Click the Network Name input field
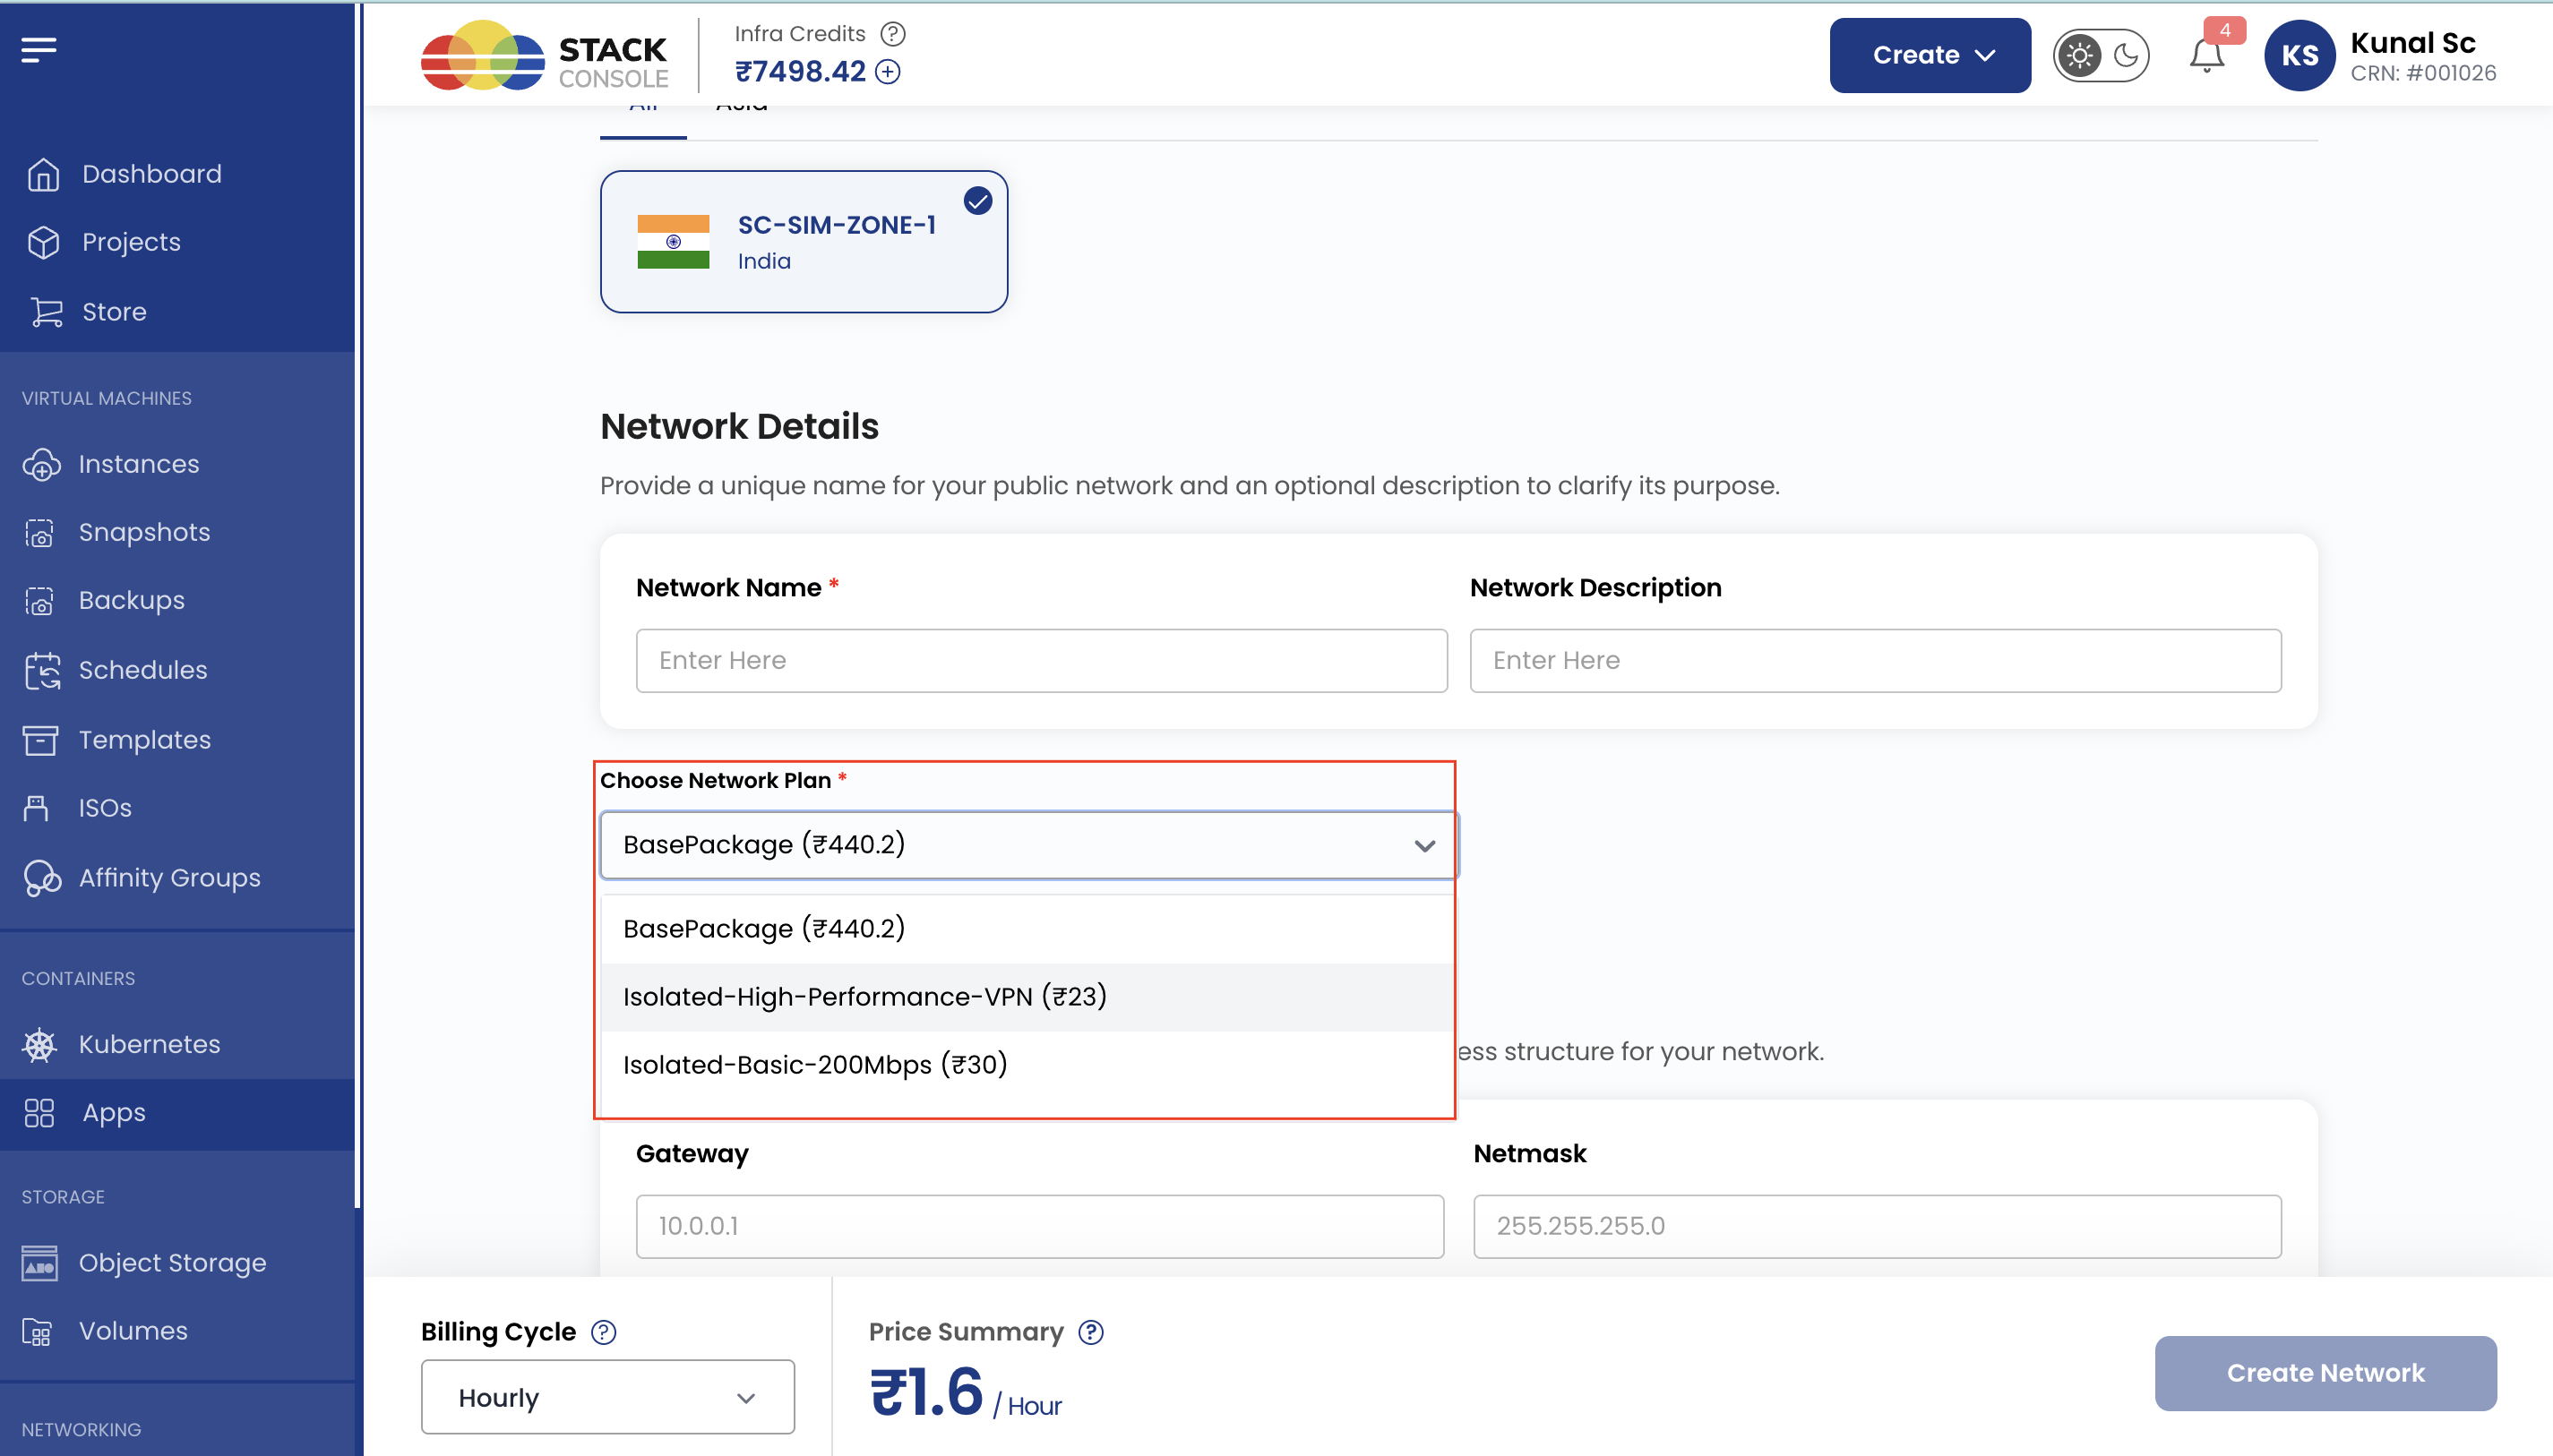 point(1042,660)
